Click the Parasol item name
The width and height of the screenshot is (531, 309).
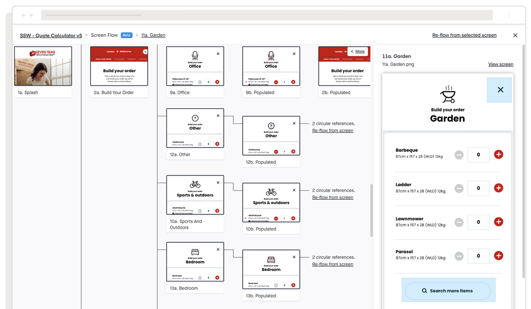[x=404, y=252]
